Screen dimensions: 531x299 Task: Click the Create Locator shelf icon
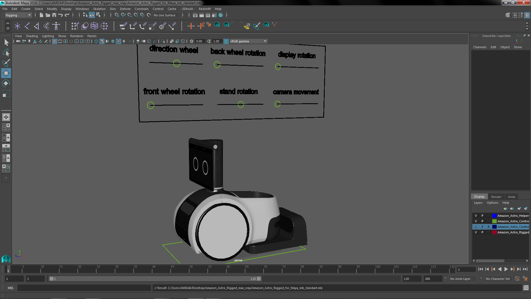coord(17,26)
